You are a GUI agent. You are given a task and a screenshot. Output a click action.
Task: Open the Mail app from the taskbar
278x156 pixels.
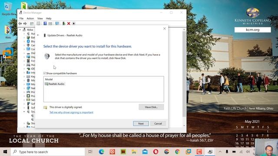145,152
